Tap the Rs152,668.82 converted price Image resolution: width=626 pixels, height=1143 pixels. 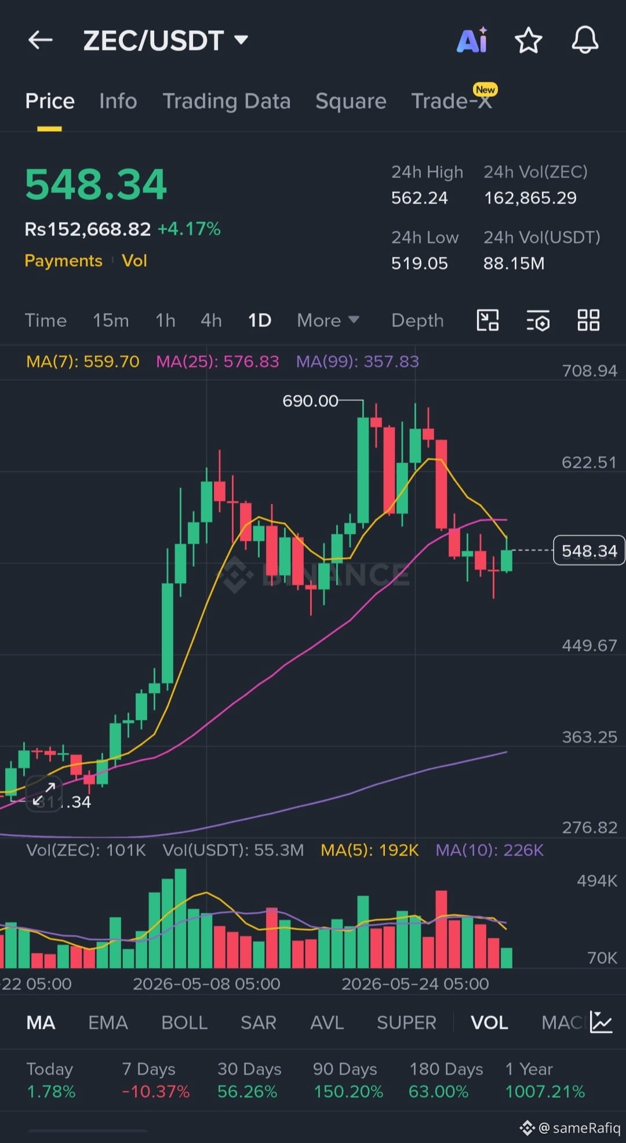coord(88,229)
